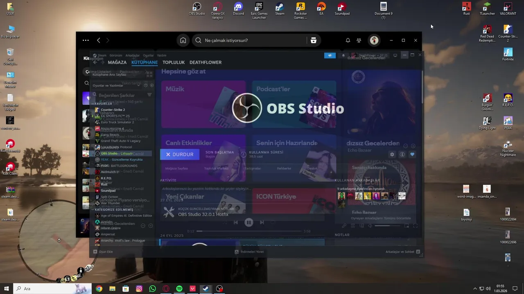Select the Dying Light desktop shortcut
The image size is (524, 294).
tap(487, 123)
